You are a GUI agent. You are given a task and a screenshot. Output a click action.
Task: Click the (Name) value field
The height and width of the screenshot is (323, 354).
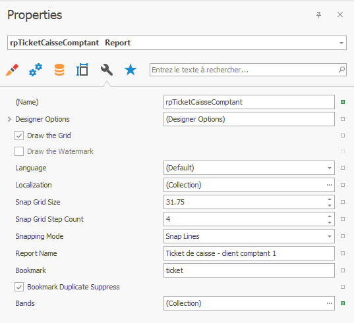click(x=249, y=102)
